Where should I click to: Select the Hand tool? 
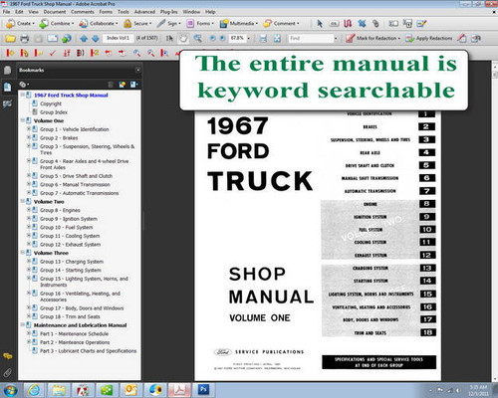click(x=183, y=39)
